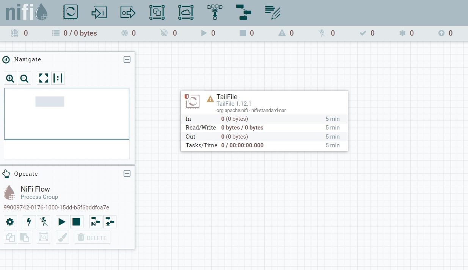Select the Label icon in toolbar
This screenshot has height=270, width=468.
(x=272, y=12)
